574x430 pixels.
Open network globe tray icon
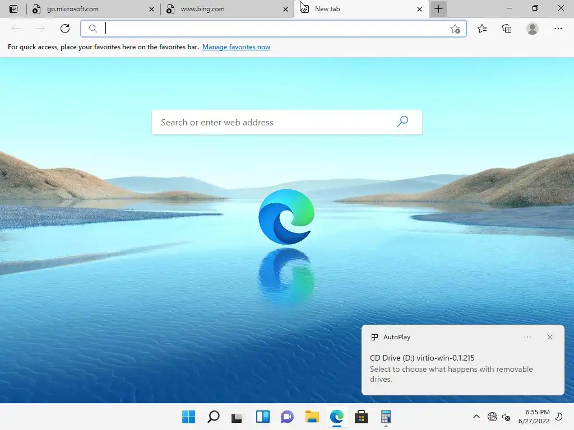pos(492,417)
